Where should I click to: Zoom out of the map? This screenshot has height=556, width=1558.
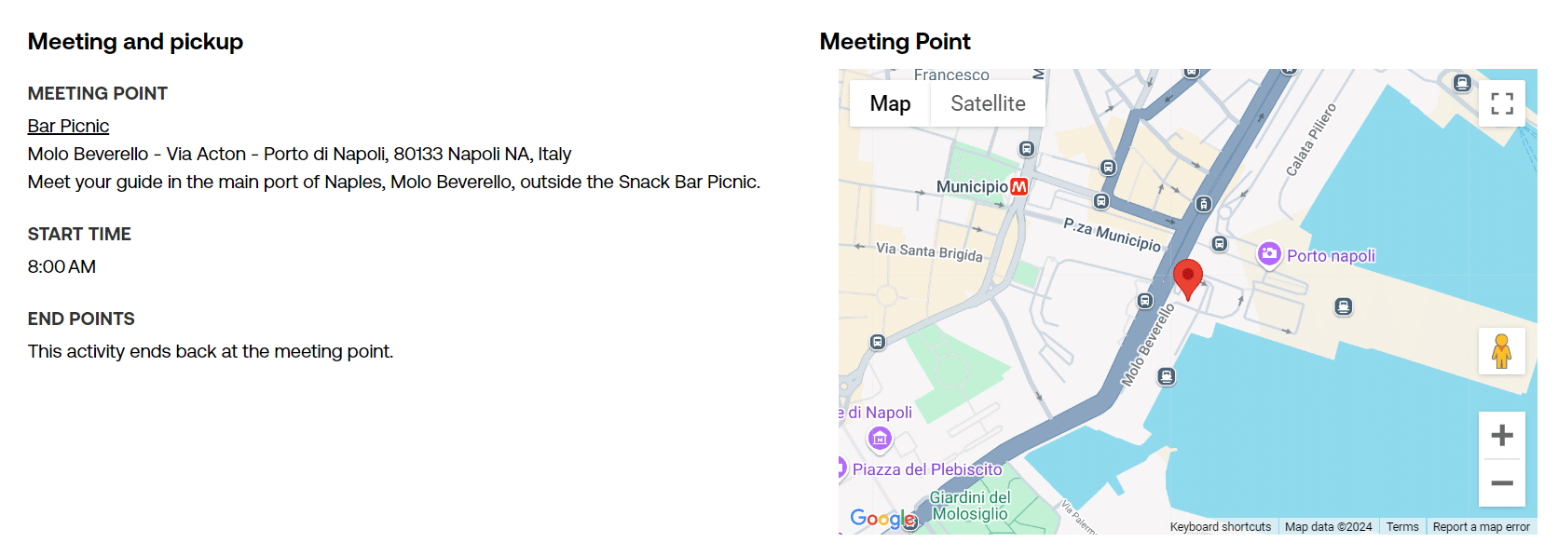coord(1501,483)
